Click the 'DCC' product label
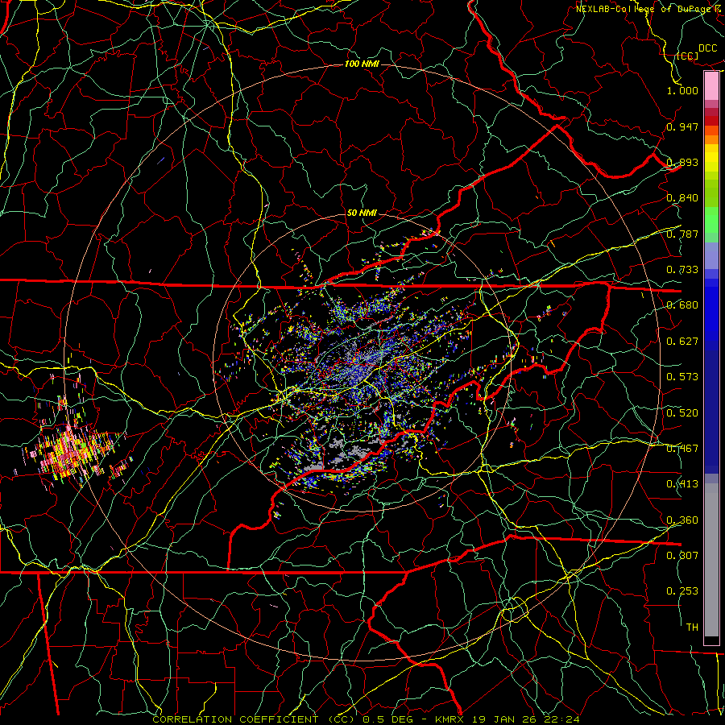Viewport: 725px width, 725px height. (x=708, y=48)
